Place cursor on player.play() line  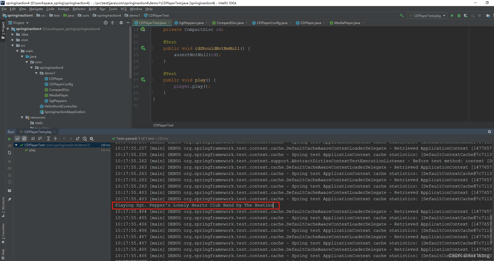coord(192,86)
